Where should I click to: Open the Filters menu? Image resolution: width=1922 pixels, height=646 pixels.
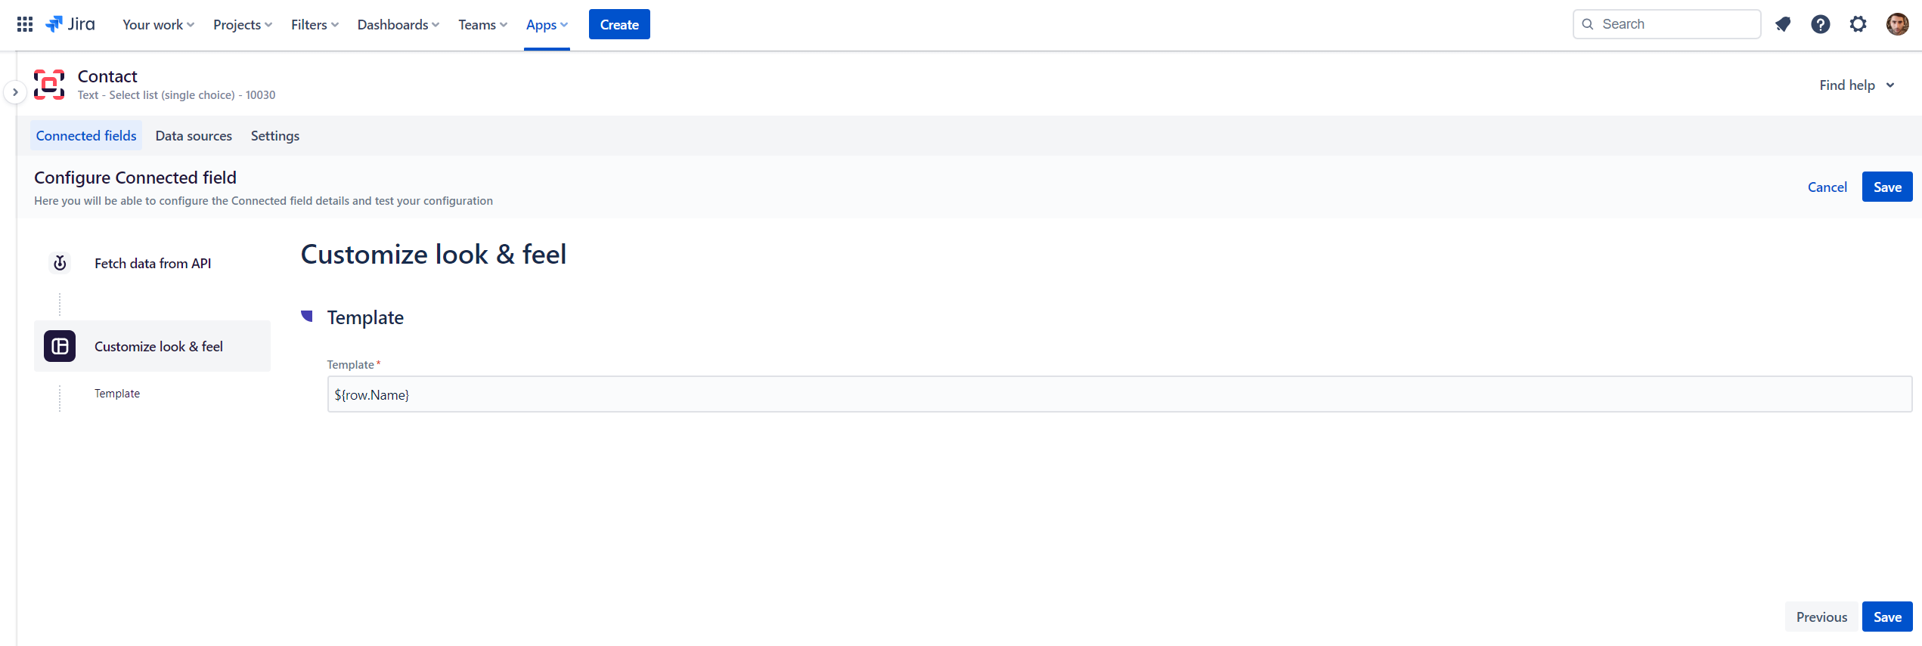[x=315, y=25]
